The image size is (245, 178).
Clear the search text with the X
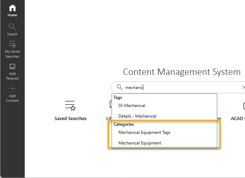tap(243, 87)
